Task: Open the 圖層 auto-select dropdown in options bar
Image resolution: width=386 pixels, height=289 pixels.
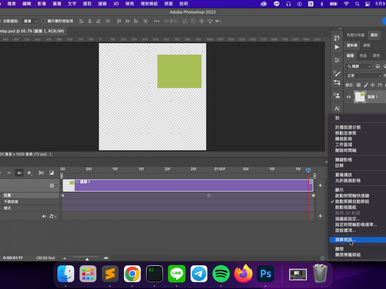Action: click(30, 21)
